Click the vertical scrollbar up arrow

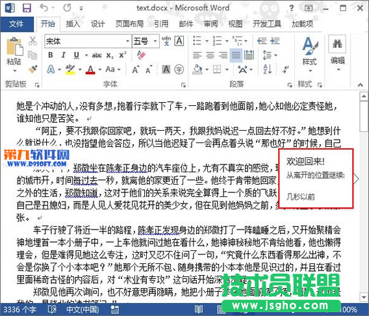[364, 96]
